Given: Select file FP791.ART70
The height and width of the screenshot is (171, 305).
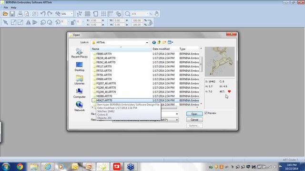Looking at the screenshot, I should (x=104, y=75).
